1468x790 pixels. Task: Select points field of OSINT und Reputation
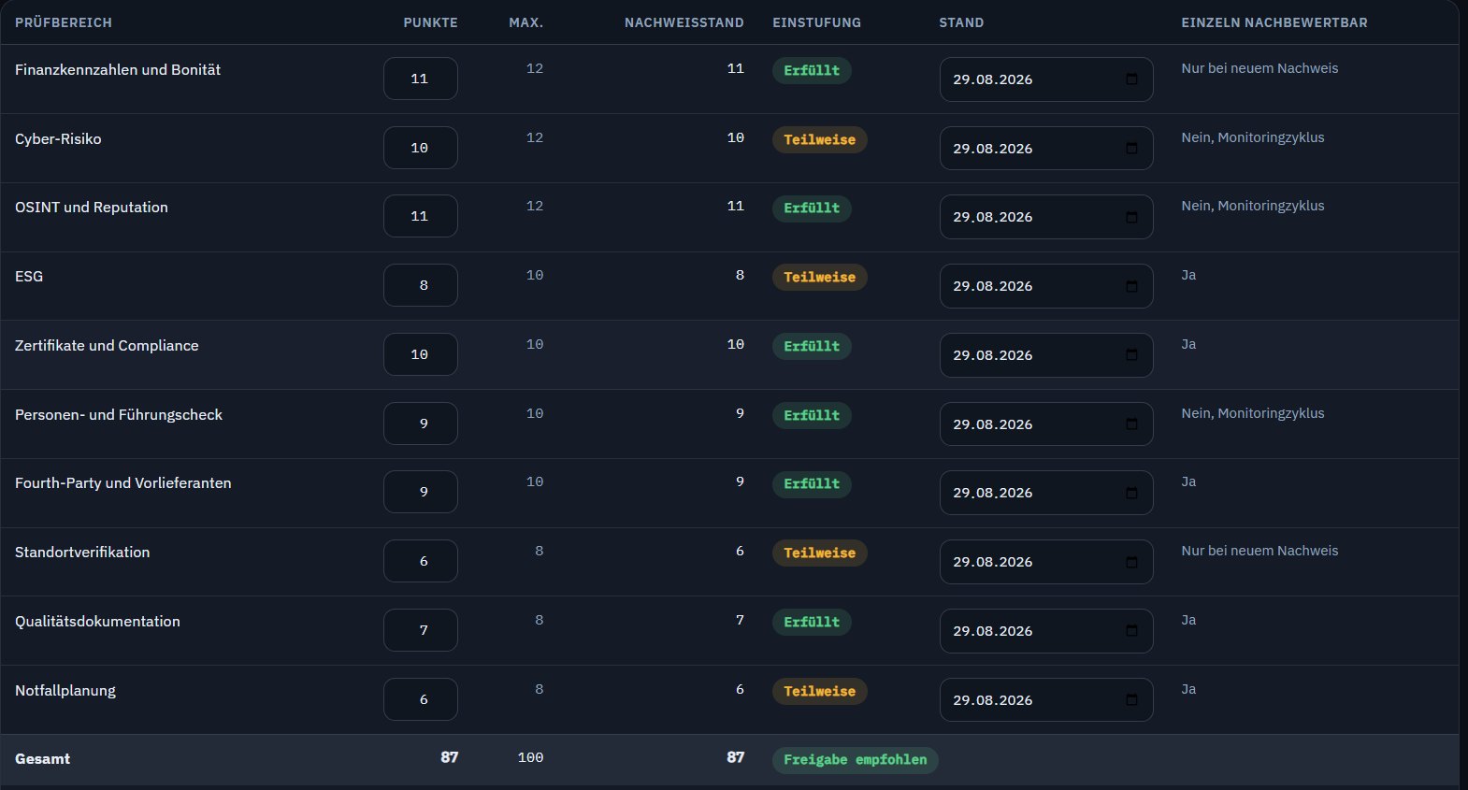coord(421,216)
